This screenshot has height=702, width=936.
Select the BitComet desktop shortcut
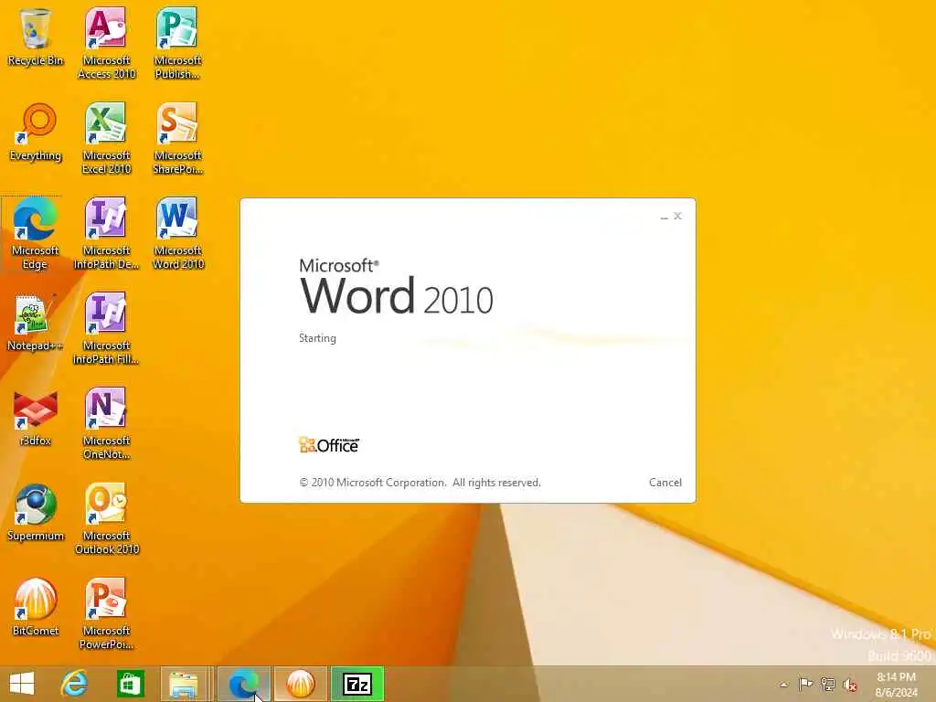tap(36, 607)
